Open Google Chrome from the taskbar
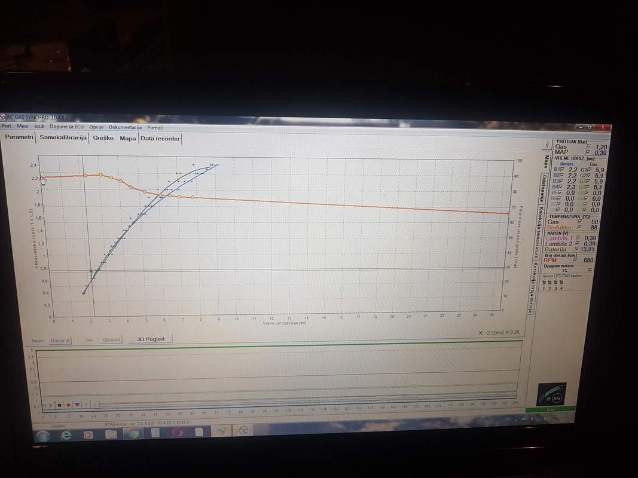638x478 pixels. [133, 434]
